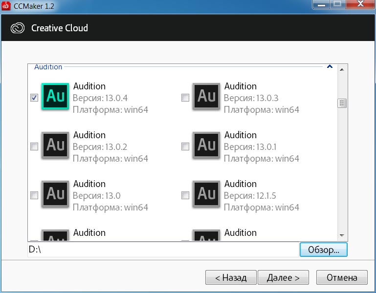Cancel with the Отмена button
This screenshot has height=293, width=376.
coord(342,277)
